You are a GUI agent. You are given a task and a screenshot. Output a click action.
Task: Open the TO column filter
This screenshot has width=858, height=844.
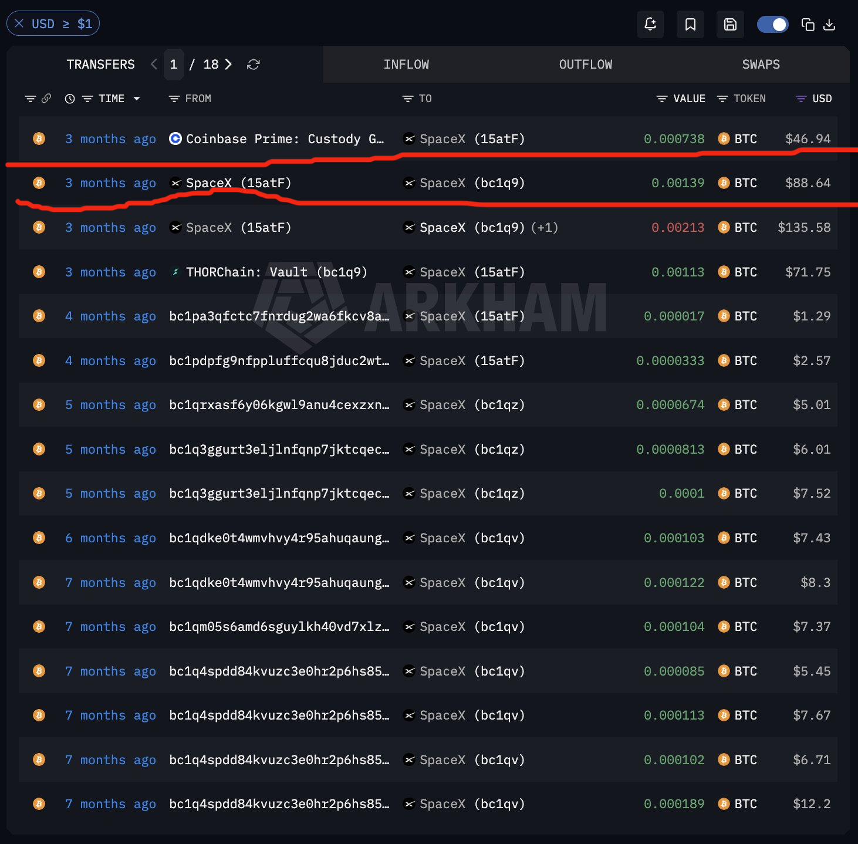(408, 99)
